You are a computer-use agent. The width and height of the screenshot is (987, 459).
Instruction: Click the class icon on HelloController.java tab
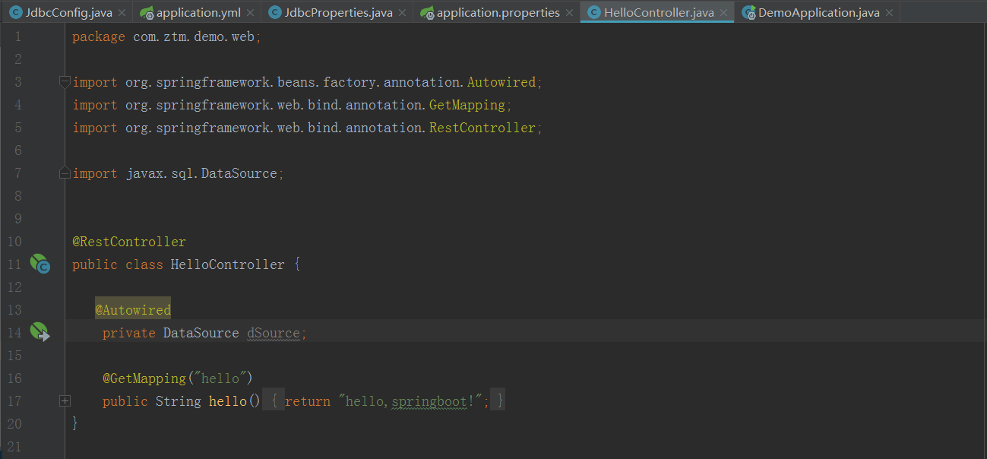click(594, 13)
